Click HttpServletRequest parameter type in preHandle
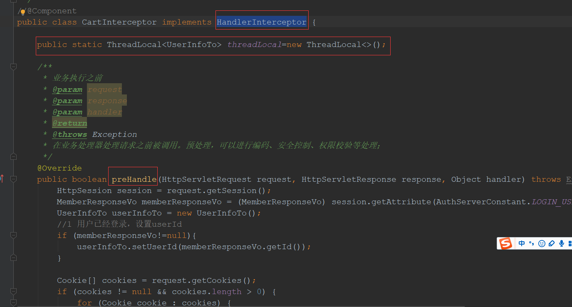This screenshot has height=307, width=572. [207, 179]
